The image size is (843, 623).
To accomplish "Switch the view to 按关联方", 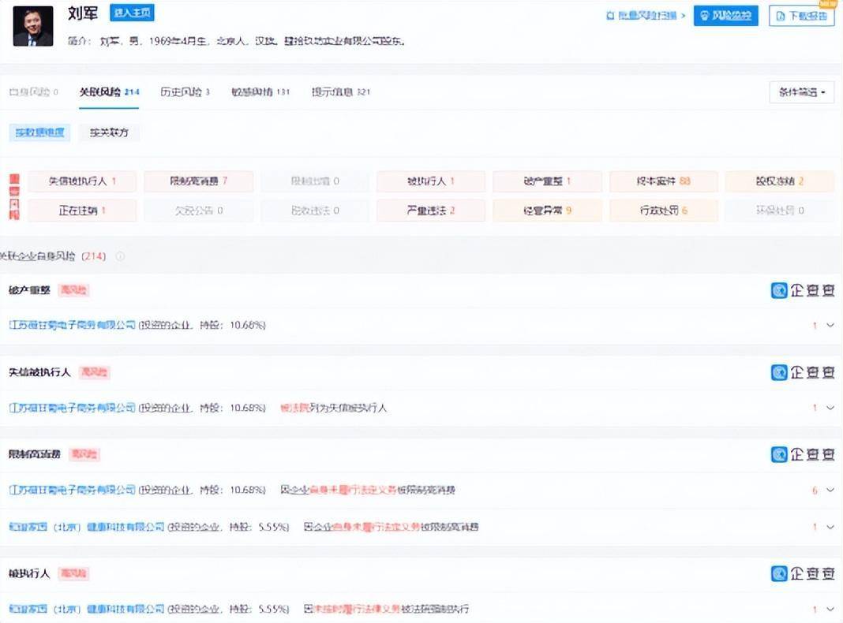I will [x=109, y=132].
